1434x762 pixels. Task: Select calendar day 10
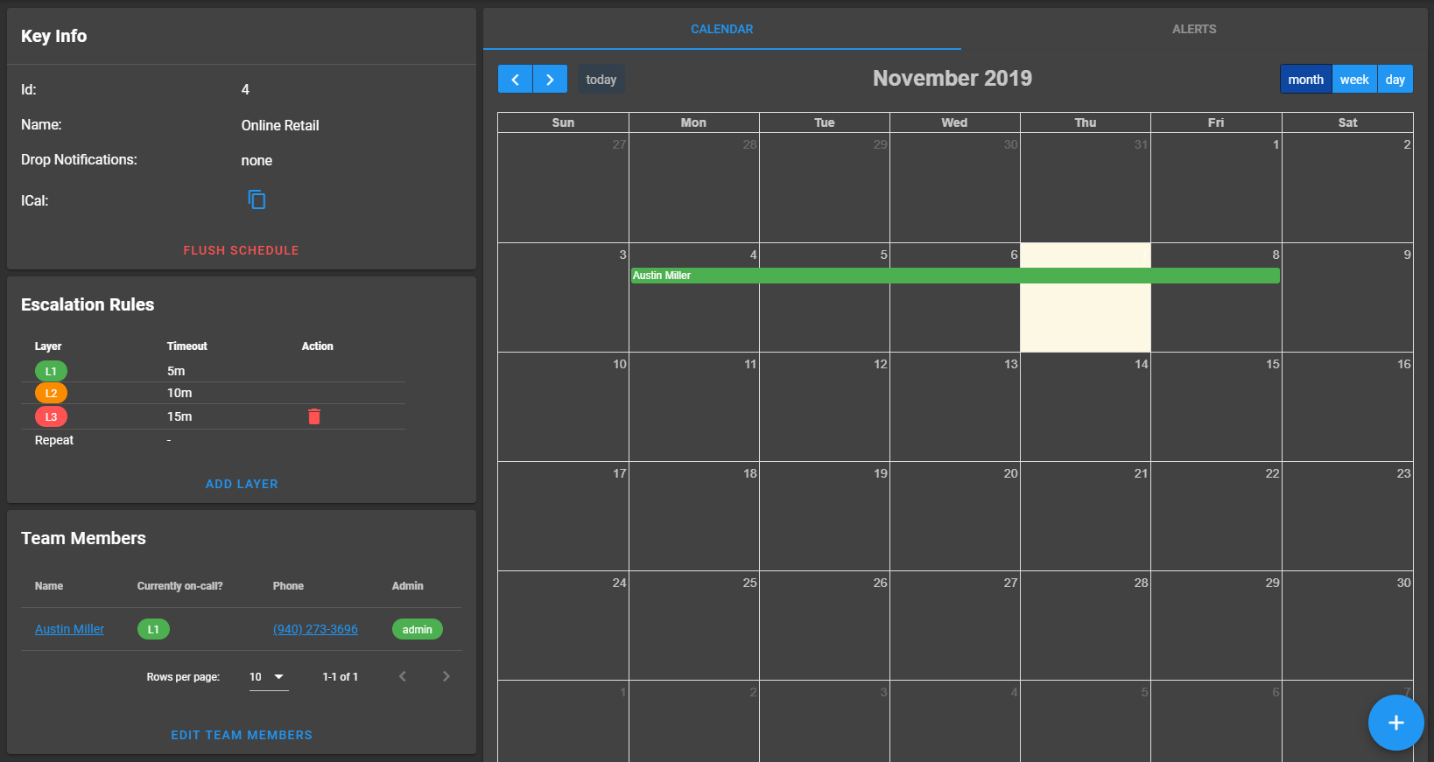(x=563, y=407)
